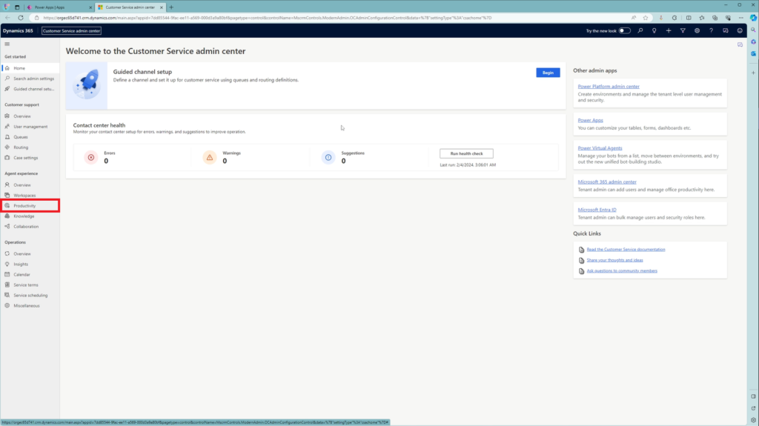Toggle the 'Try the new look' switch
Viewport: 759px width, 426px height.
point(625,30)
